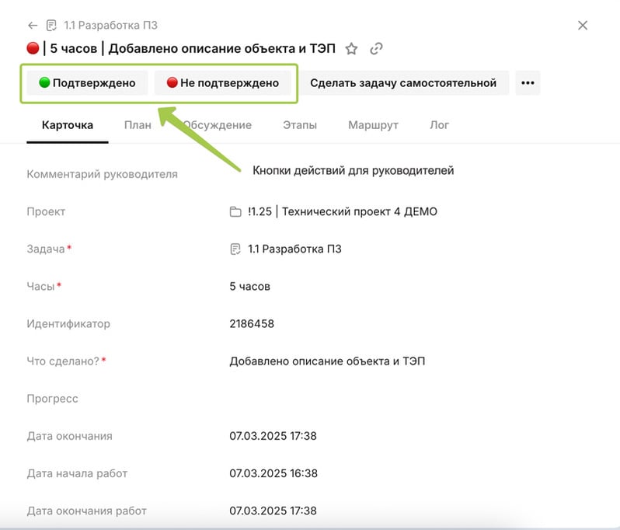Click the Не подтверждено button
The width and height of the screenshot is (620, 530).
(223, 82)
